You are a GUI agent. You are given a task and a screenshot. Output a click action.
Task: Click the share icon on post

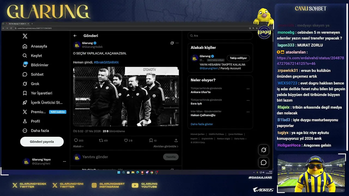[x=176, y=140]
